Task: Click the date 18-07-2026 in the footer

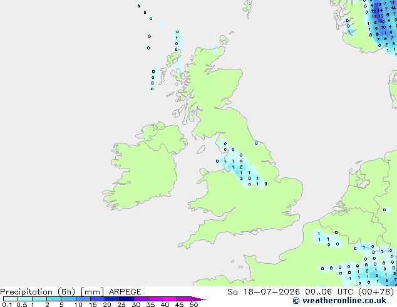Action: click(x=271, y=292)
